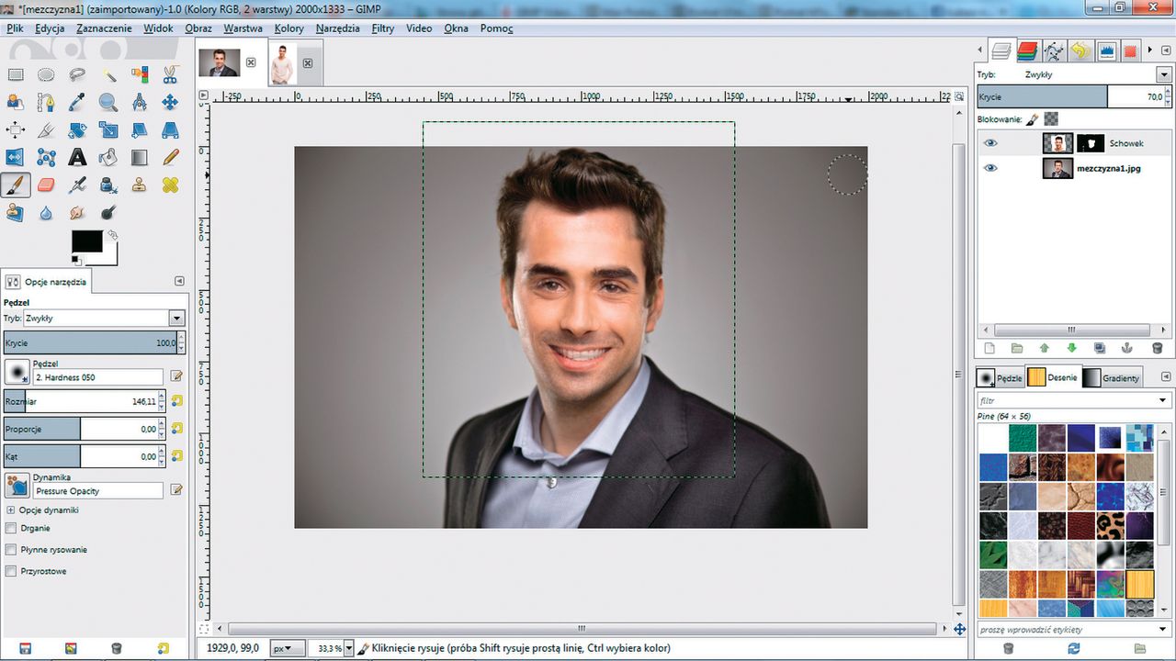Select the Airbrush tool
The width and height of the screenshot is (1176, 661).
[77, 185]
